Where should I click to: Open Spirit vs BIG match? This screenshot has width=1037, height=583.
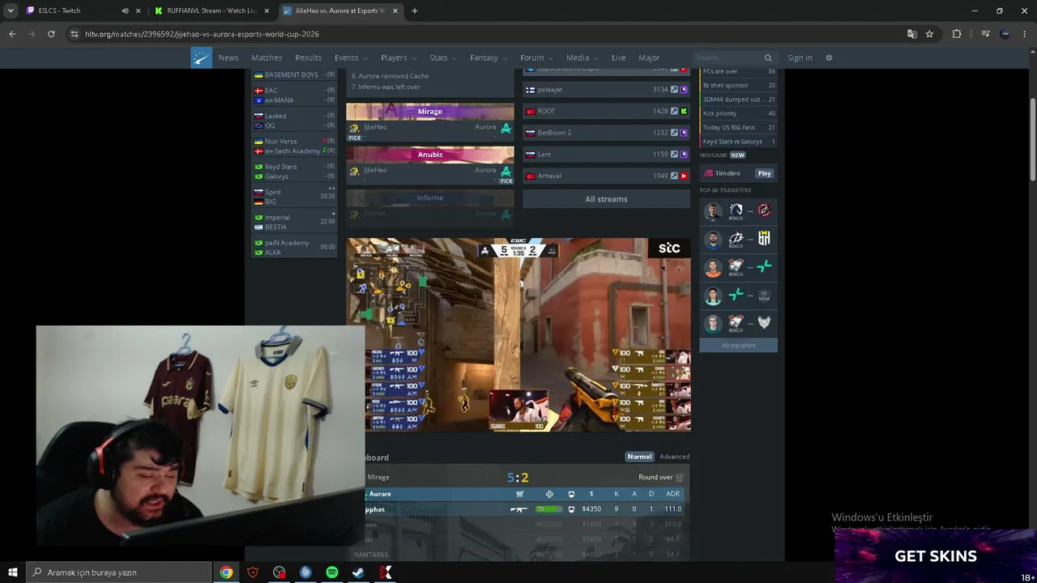click(x=295, y=197)
